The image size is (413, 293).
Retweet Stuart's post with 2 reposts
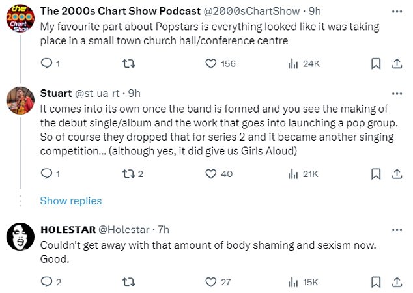(x=128, y=173)
